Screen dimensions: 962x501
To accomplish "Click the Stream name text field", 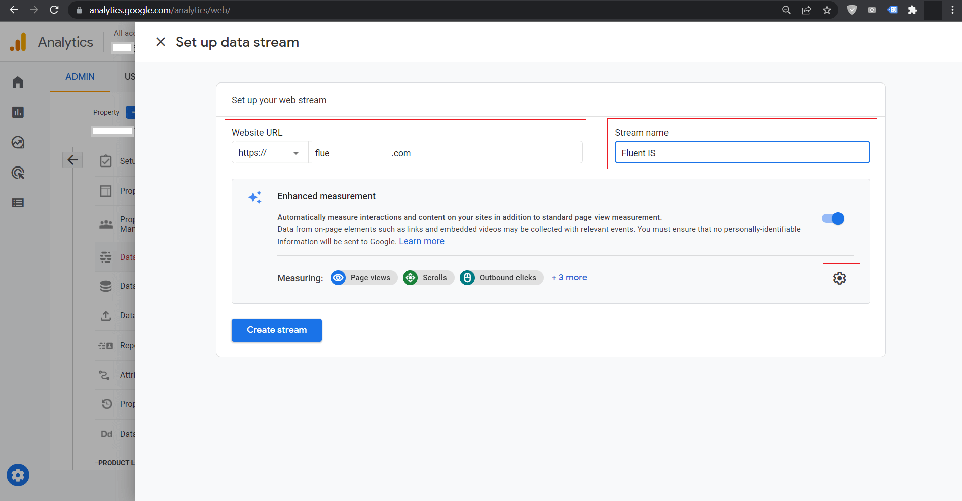I will click(742, 153).
